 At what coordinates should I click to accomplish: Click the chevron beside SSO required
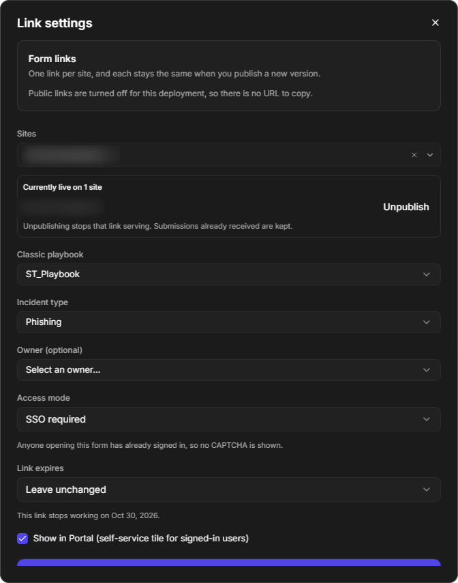pos(427,419)
